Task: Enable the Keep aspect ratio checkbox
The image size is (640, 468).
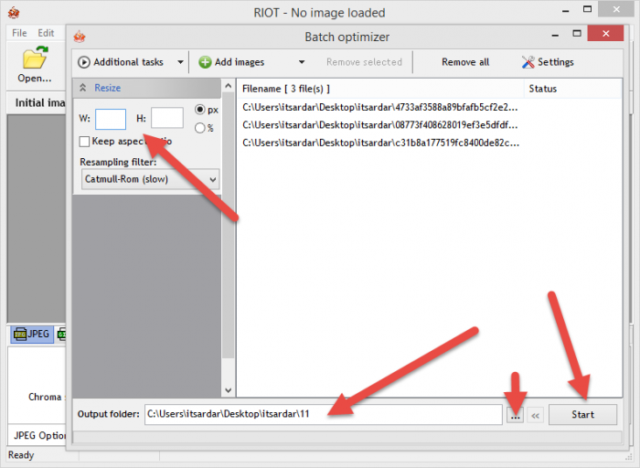Action: pos(84,142)
